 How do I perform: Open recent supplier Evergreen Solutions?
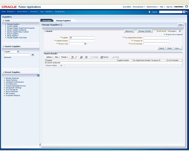point(13,96)
